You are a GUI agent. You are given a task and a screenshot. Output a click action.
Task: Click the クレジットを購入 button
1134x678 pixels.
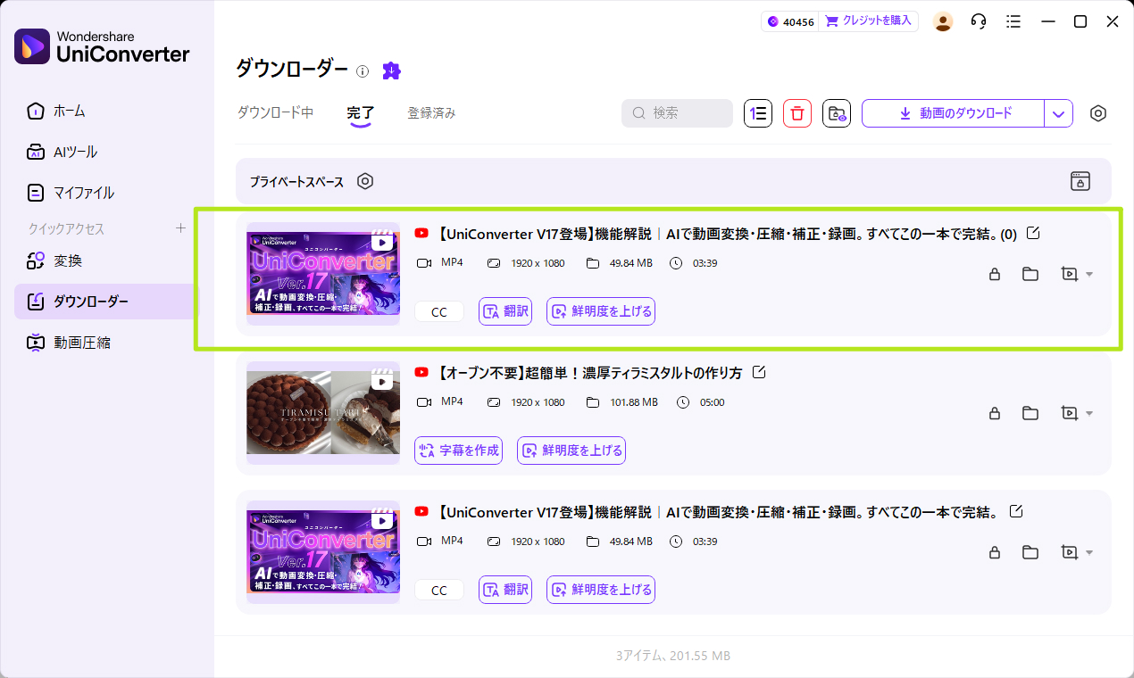pyautogui.click(x=868, y=21)
